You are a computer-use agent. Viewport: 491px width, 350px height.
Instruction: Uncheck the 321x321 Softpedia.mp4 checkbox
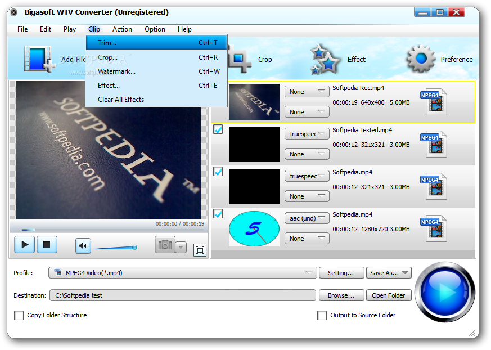pyautogui.click(x=218, y=172)
